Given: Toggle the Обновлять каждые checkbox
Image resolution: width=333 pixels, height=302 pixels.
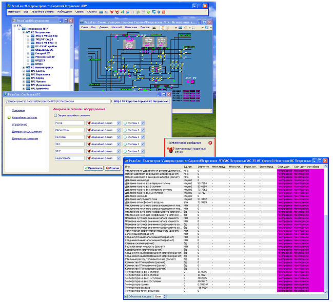Looking at the screenshot, I should click(x=126, y=296).
